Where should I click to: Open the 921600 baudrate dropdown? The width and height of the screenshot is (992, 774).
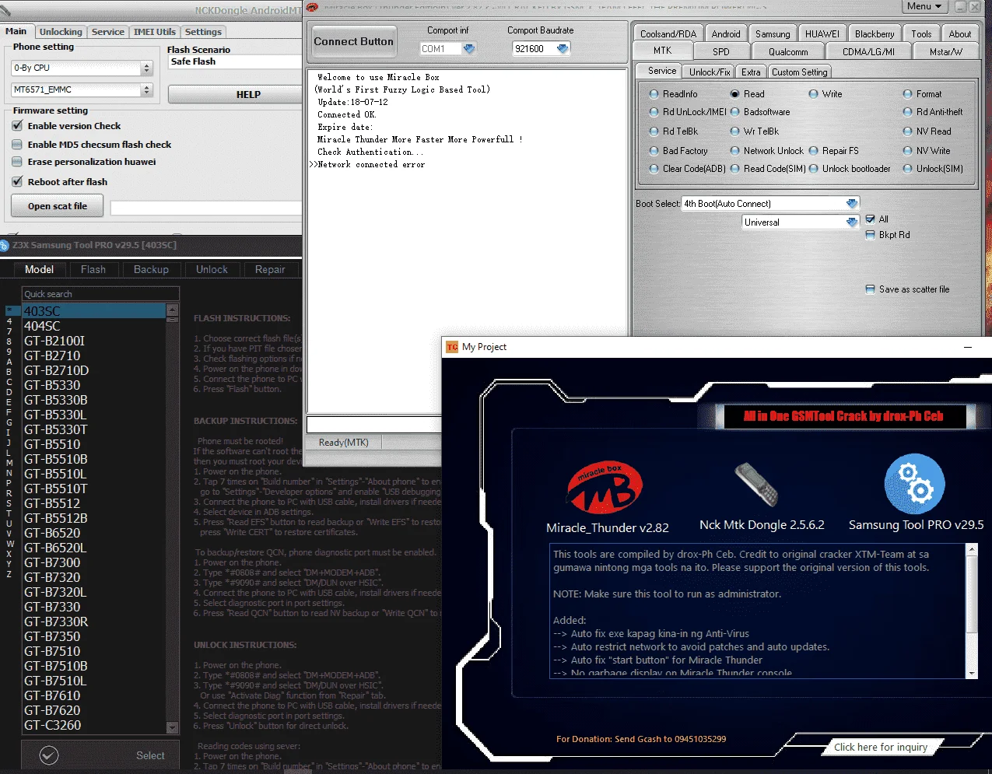click(x=563, y=48)
